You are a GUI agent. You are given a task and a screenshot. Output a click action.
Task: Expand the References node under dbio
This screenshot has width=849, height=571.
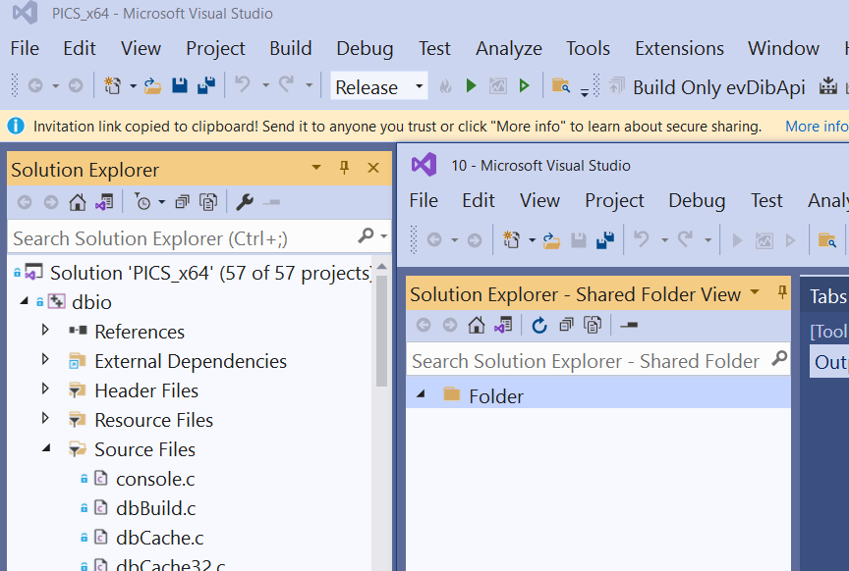(x=44, y=332)
